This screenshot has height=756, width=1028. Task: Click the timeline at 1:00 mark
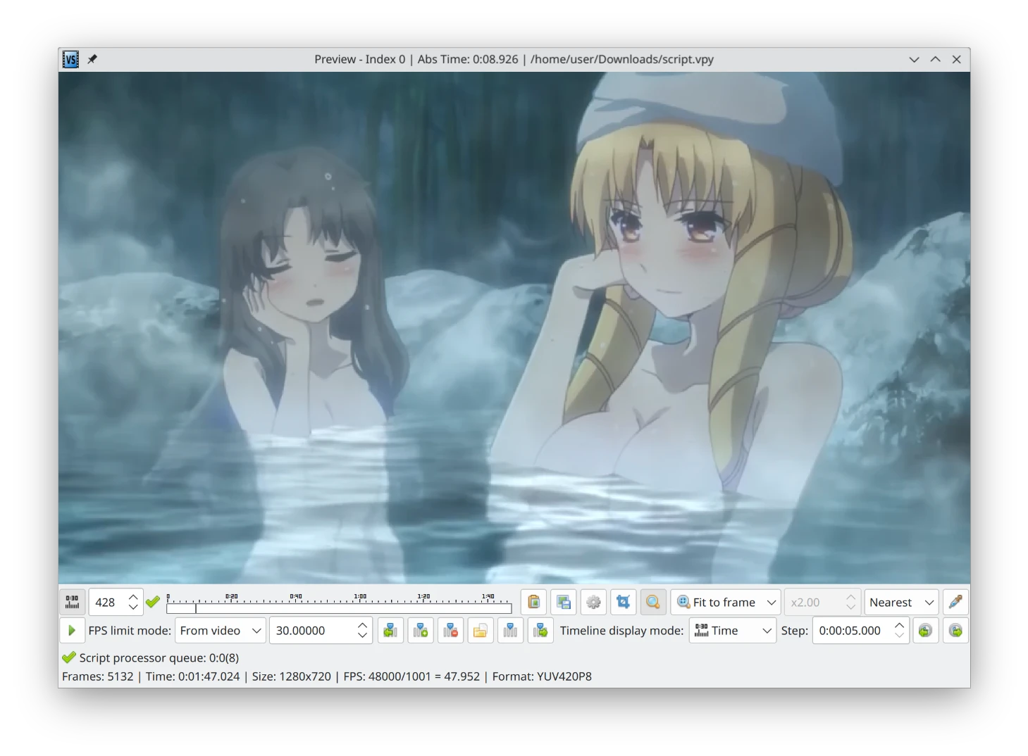point(360,607)
